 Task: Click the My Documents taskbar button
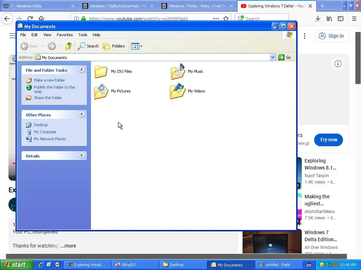(x=231, y=265)
